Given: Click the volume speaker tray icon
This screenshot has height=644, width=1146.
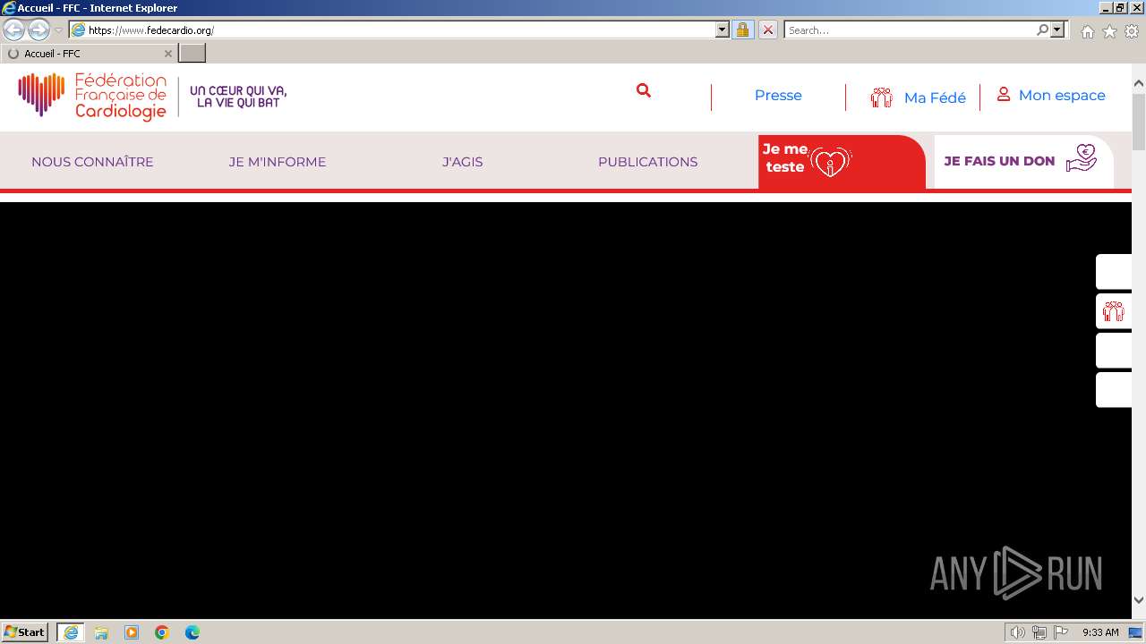Looking at the screenshot, I should (x=1018, y=632).
